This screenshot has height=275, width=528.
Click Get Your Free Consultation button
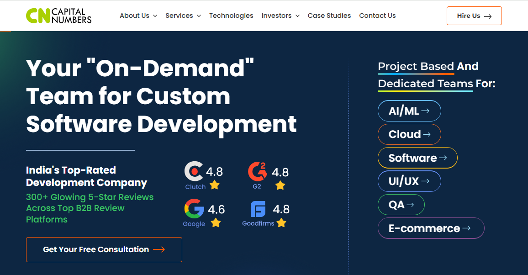(104, 249)
